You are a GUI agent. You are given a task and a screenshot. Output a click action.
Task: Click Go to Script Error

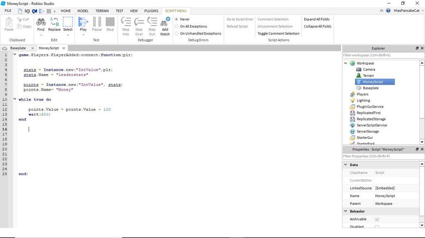[x=240, y=19]
